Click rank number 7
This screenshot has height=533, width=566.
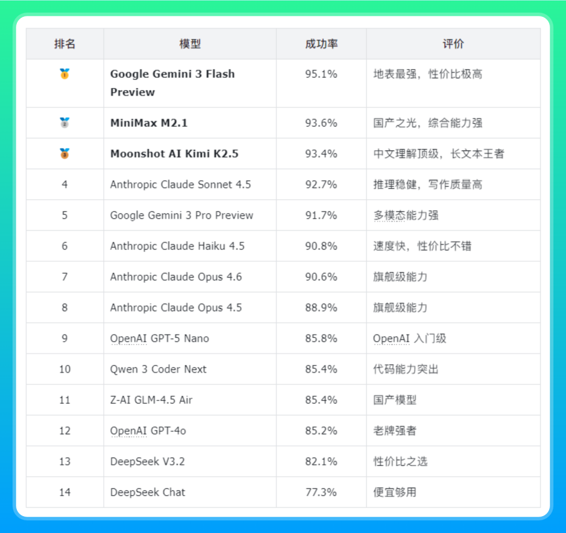[x=64, y=277]
